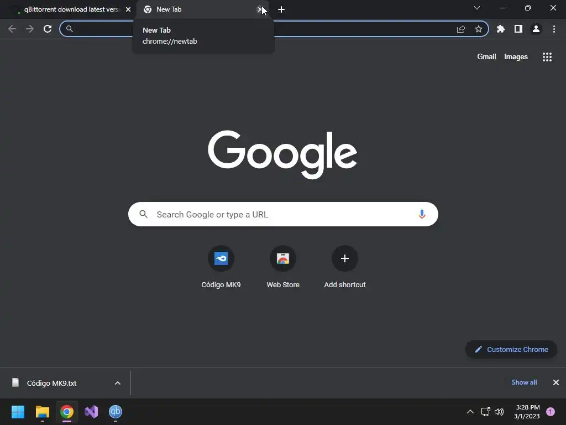Share this page via the share icon
The width and height of the screenshot is (566, 425).
click(x=461, y=29)
